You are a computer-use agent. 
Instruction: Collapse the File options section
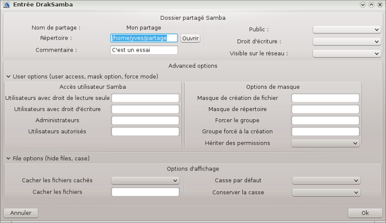click(9, 158)
